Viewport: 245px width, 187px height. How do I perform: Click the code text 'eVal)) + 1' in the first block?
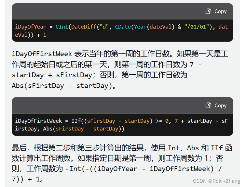click(x=31, y=35)
